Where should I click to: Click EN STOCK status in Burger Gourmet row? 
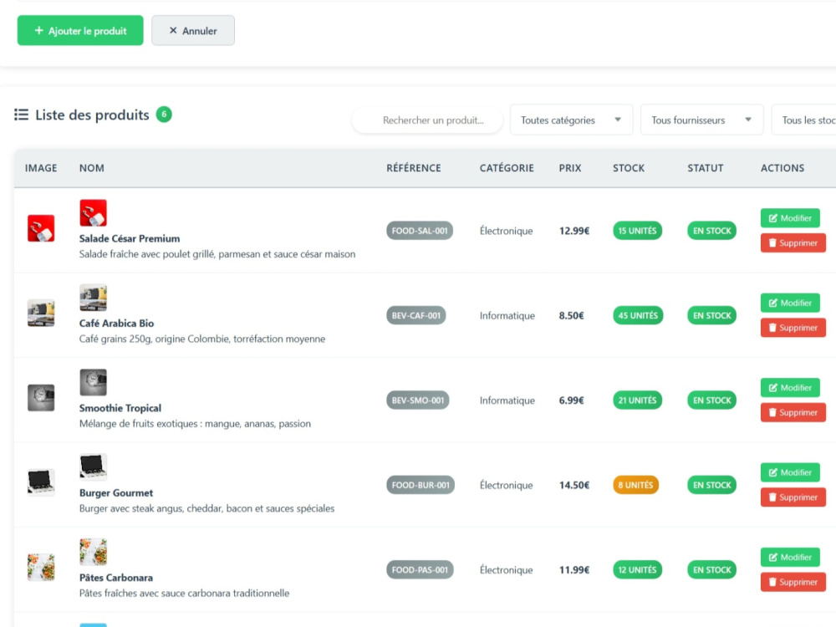point(711,485)
